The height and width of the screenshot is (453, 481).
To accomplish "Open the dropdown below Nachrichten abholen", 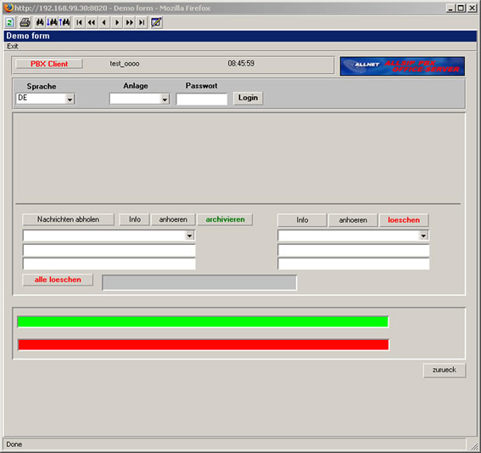I will [189, 235].
